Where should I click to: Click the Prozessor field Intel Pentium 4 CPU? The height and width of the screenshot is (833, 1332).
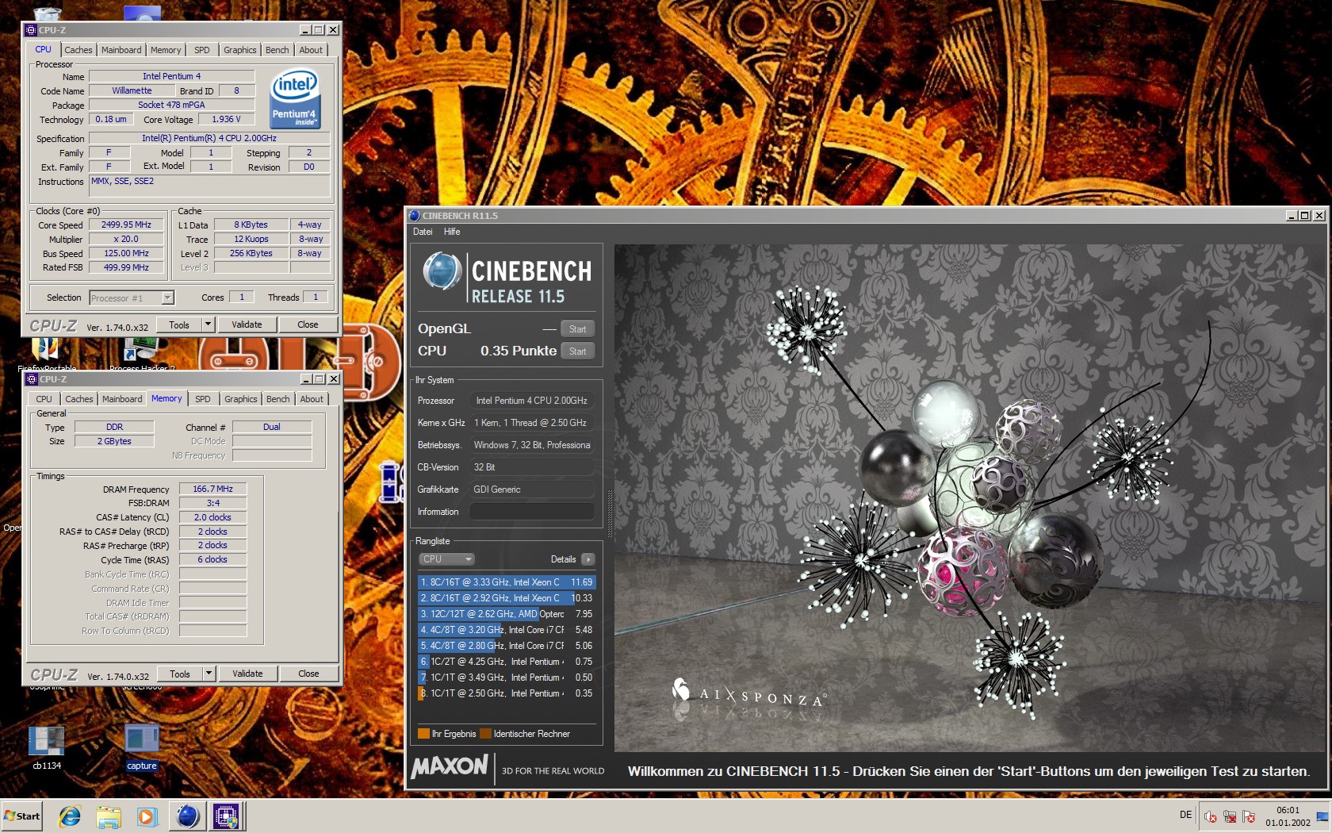coord(532,401)
